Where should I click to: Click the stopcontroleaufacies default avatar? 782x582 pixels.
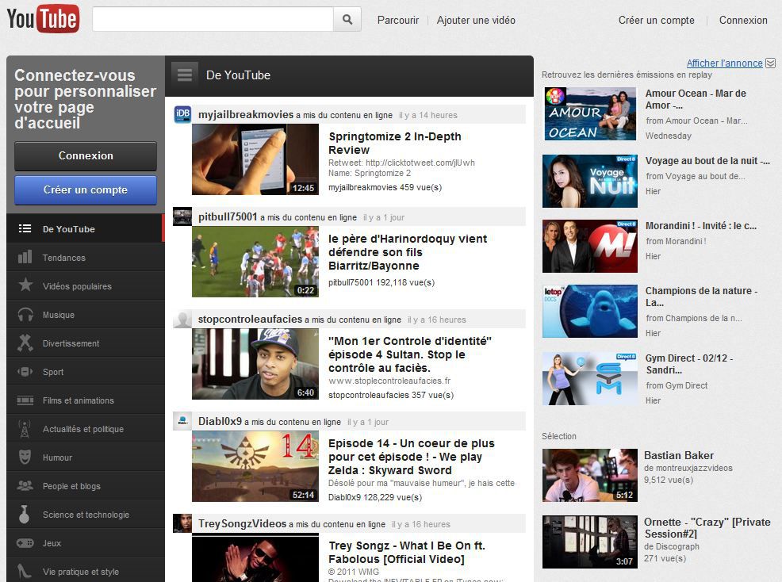(x=182, y=320)
